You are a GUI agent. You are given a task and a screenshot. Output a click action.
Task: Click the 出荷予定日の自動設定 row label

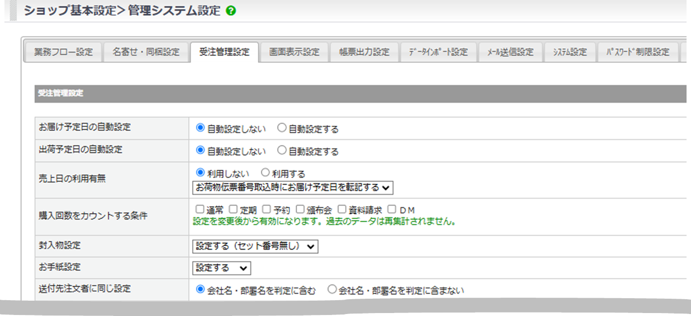tap(80, 149)
